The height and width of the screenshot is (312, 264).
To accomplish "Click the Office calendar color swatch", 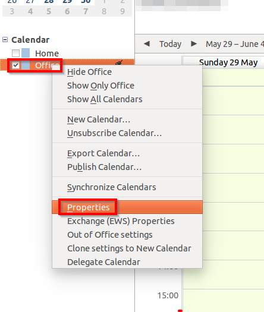I will pyautogui.click(x=26, y=65).
